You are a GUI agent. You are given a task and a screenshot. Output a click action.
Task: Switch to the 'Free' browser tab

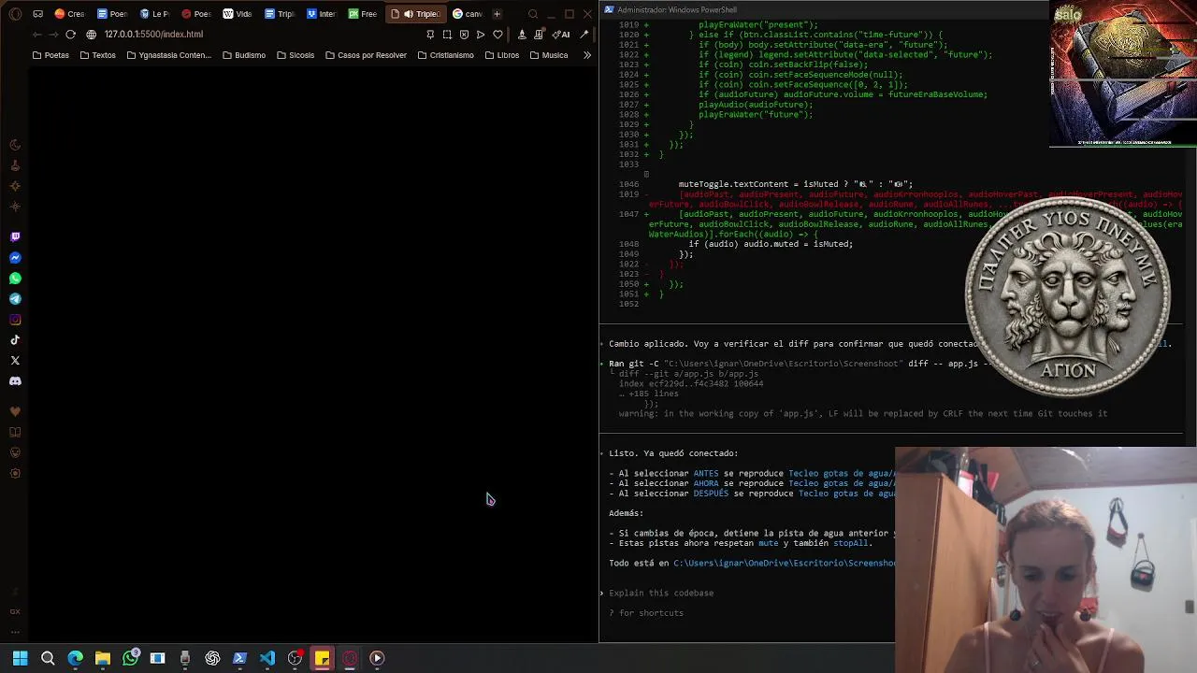363,14
